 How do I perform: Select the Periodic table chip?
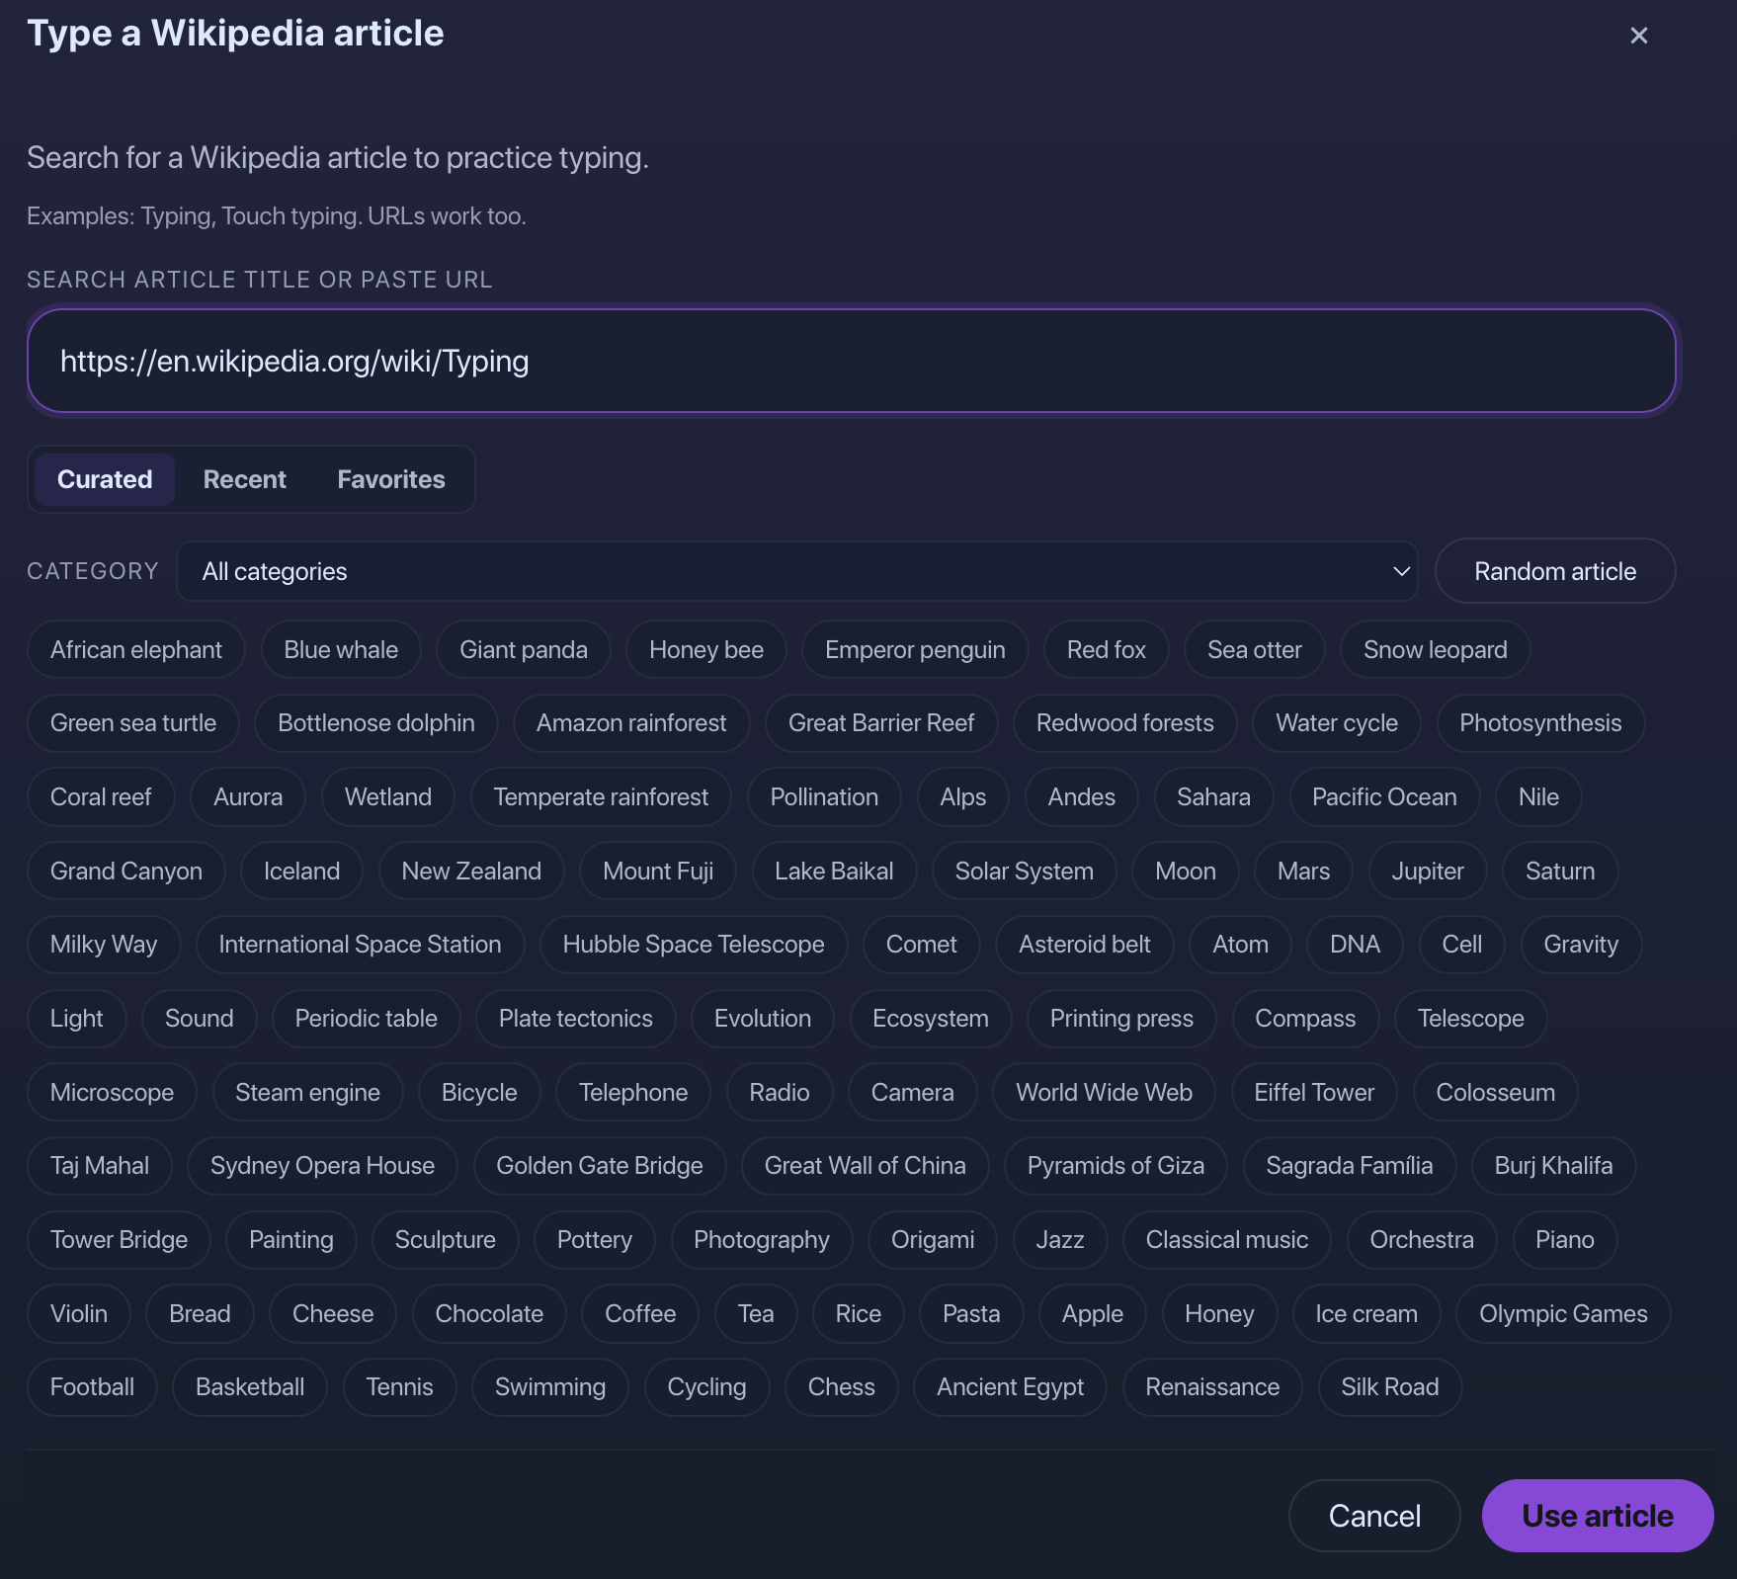[x=366, y=1018]
